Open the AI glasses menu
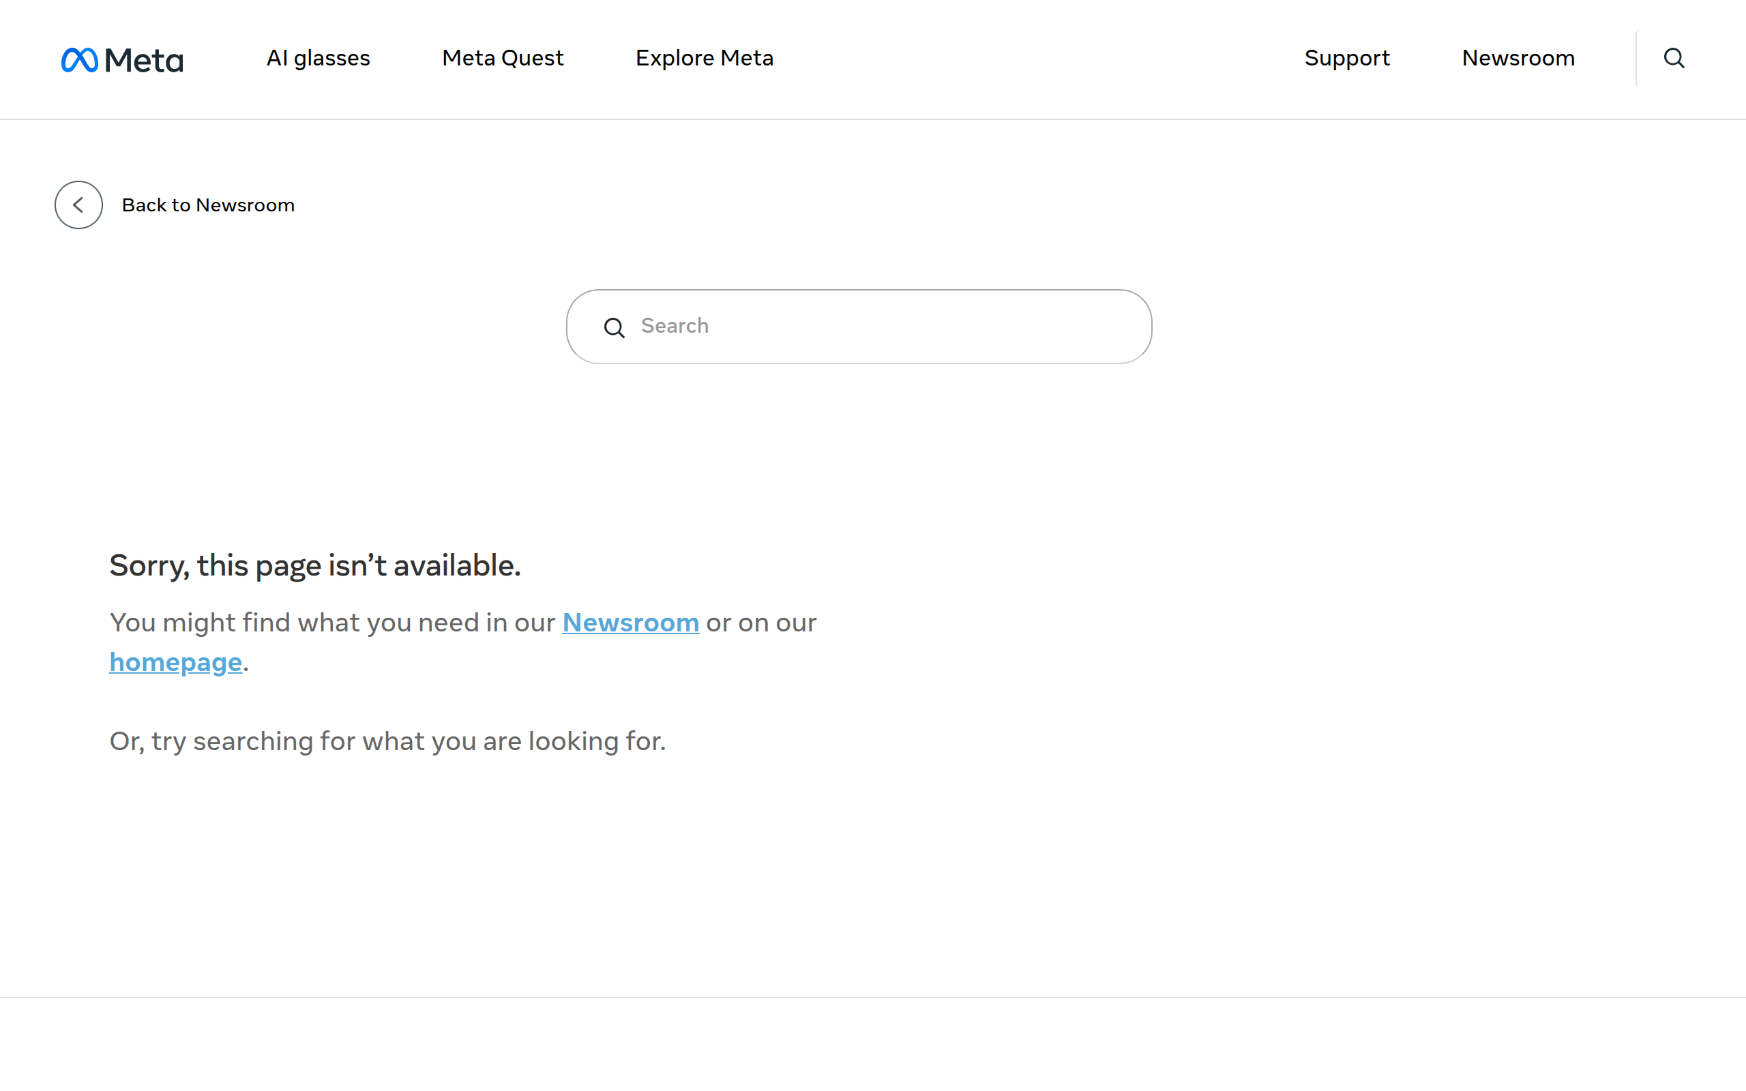 tap(319, 58)
